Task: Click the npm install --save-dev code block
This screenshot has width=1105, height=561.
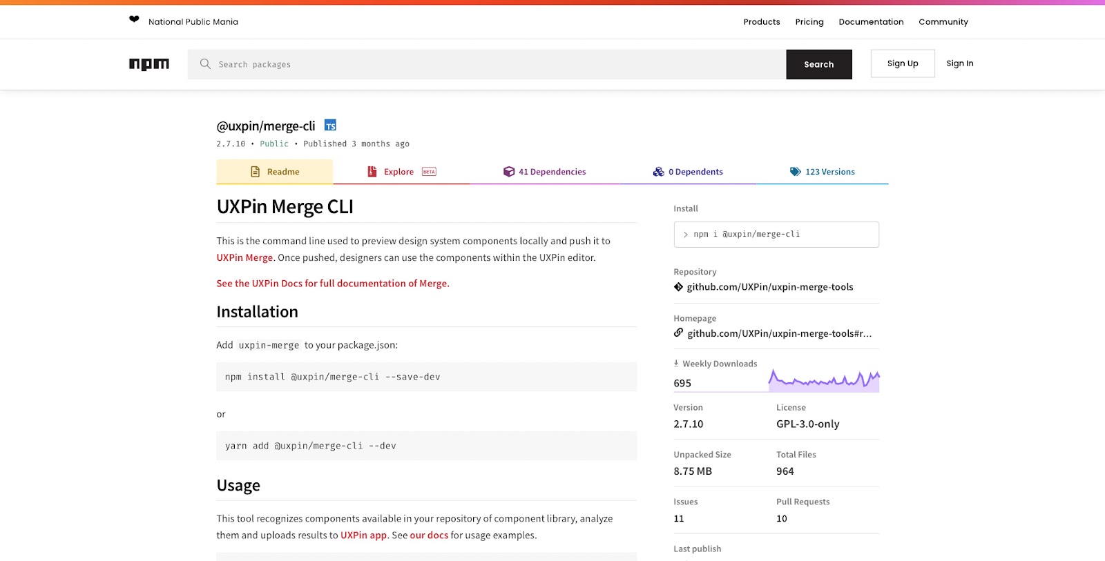Action: click(x=427, y=377)
